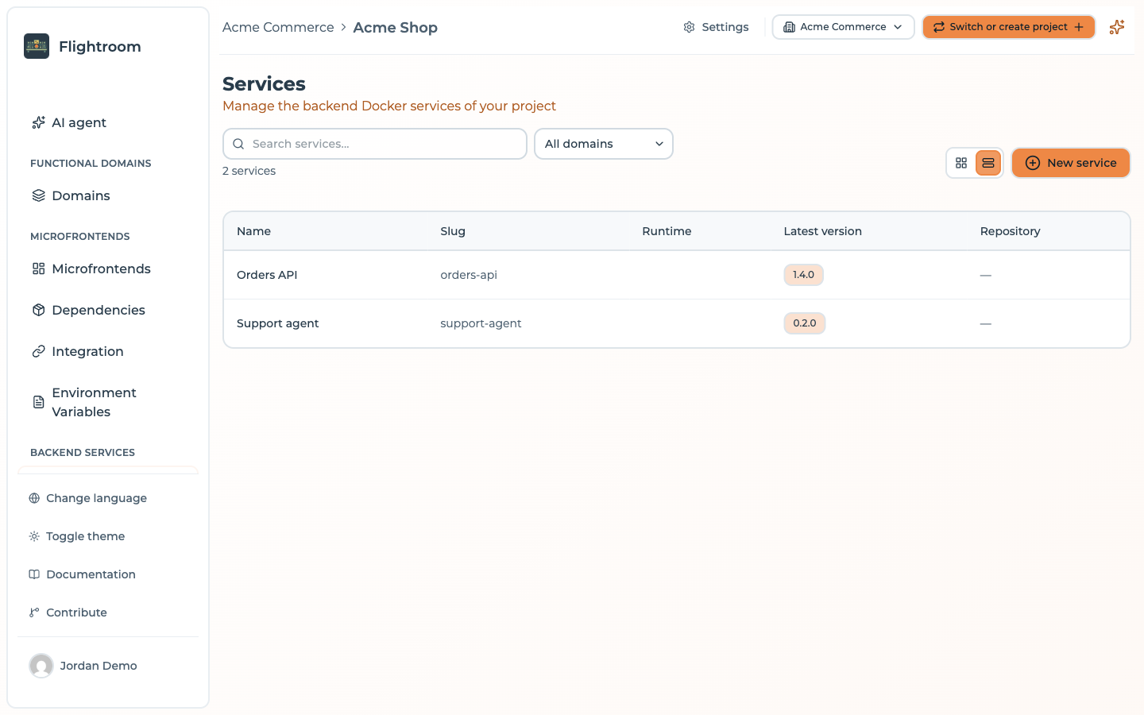Click Acme Commerce breadcrumb link
Image resolution: width=1144 pixels, height=715 pixels.
278,27
